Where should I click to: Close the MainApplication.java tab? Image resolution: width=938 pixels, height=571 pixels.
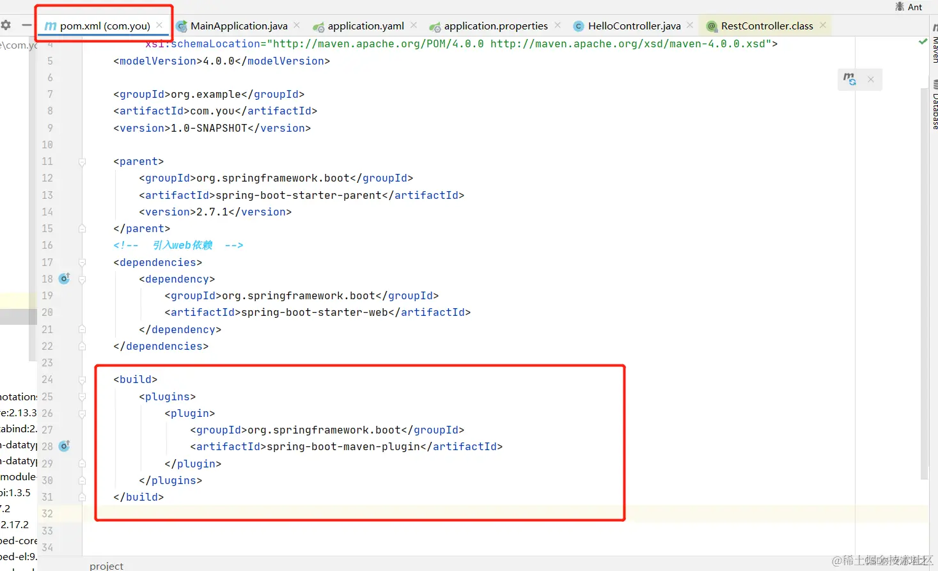[297, 25]
